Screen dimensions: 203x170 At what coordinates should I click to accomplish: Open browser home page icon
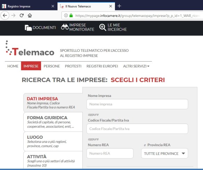tap(30, 15)
